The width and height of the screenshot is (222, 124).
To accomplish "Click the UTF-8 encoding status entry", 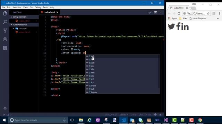I will point(133,115).
